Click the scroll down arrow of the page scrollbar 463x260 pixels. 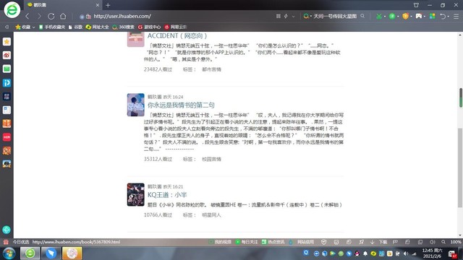point(460,235)
